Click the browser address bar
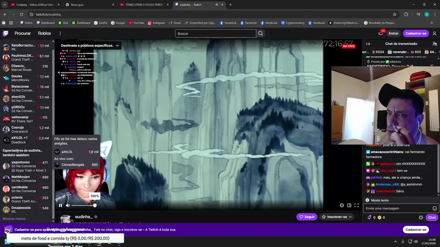The width and height of the screenshot is (440, 247). (x=210, y=14)
